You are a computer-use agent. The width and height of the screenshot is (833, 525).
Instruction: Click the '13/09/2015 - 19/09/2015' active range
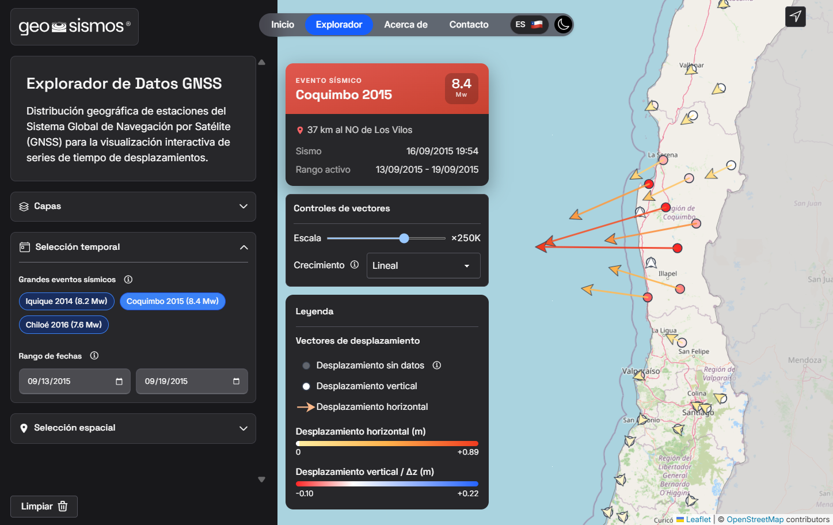427,169
